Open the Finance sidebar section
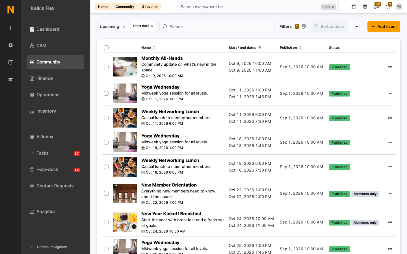Viewport: 407px width, 254px height. click(x=55, y=78)
